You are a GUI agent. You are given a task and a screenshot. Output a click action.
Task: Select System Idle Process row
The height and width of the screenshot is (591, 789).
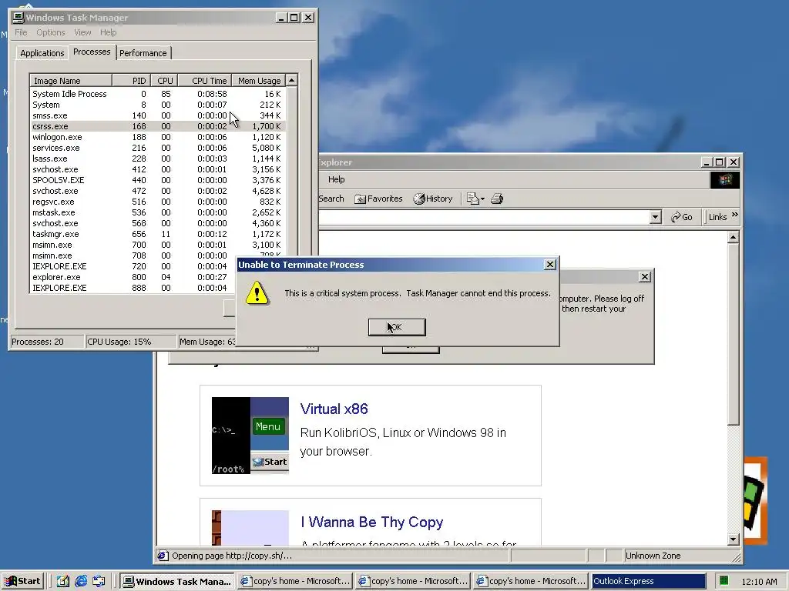click(157, 94)
